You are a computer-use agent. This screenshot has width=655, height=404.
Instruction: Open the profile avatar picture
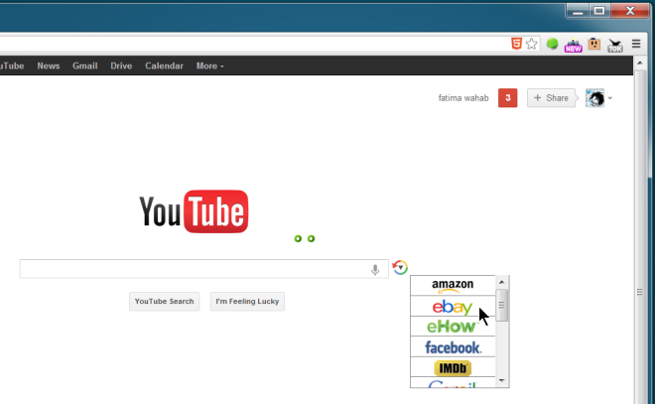594,98
